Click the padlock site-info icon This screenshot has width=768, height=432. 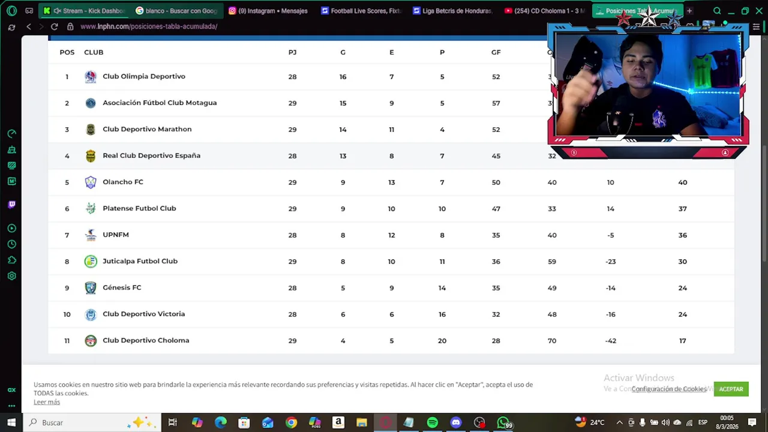pyautogui.click(x=70, y=26)
